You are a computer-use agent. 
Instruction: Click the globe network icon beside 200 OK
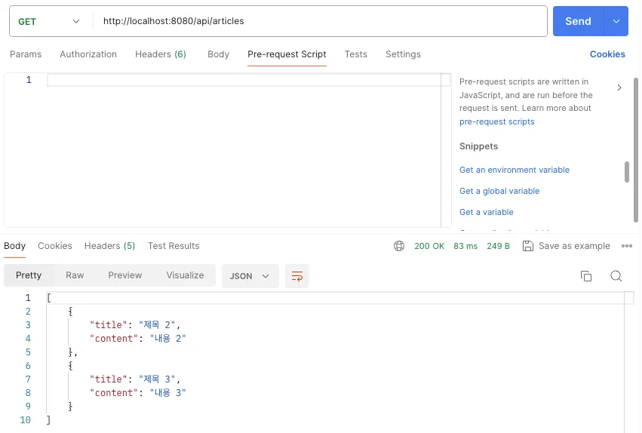pyautogui.click(x=399, y=246)
